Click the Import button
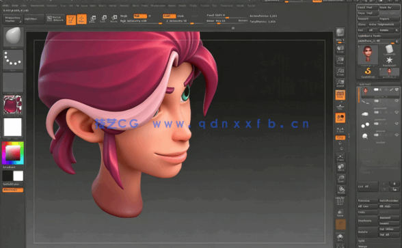Screen dimensions: 402x248 pos(367,18)
